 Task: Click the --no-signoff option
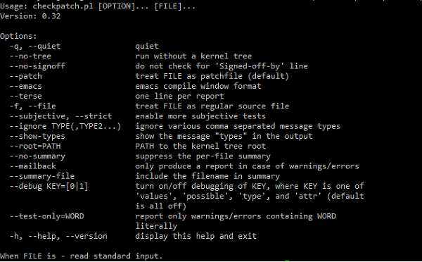[x=37, y=66]
